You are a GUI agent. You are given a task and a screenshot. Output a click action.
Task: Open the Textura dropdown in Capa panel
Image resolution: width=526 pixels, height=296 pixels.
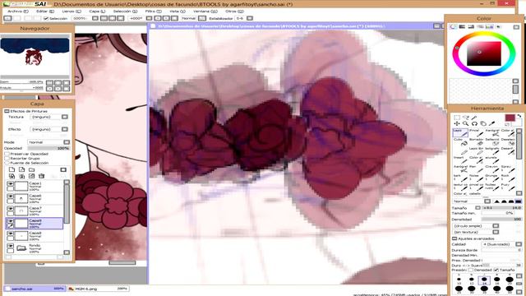(x=65, y=117)
